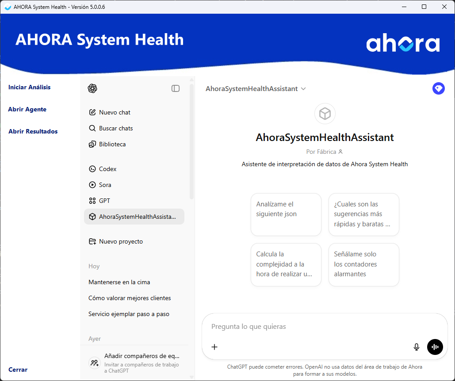
Task: Select Codex in sidebar
Action: 134,169
